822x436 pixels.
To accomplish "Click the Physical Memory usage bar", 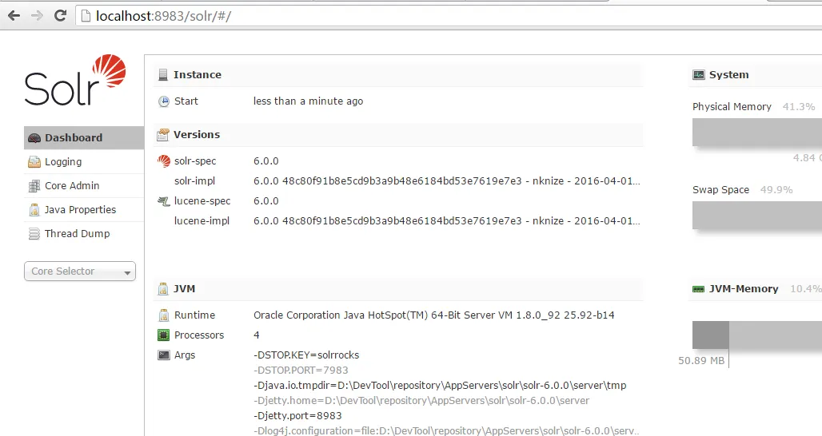I will (x=757, y=132).
